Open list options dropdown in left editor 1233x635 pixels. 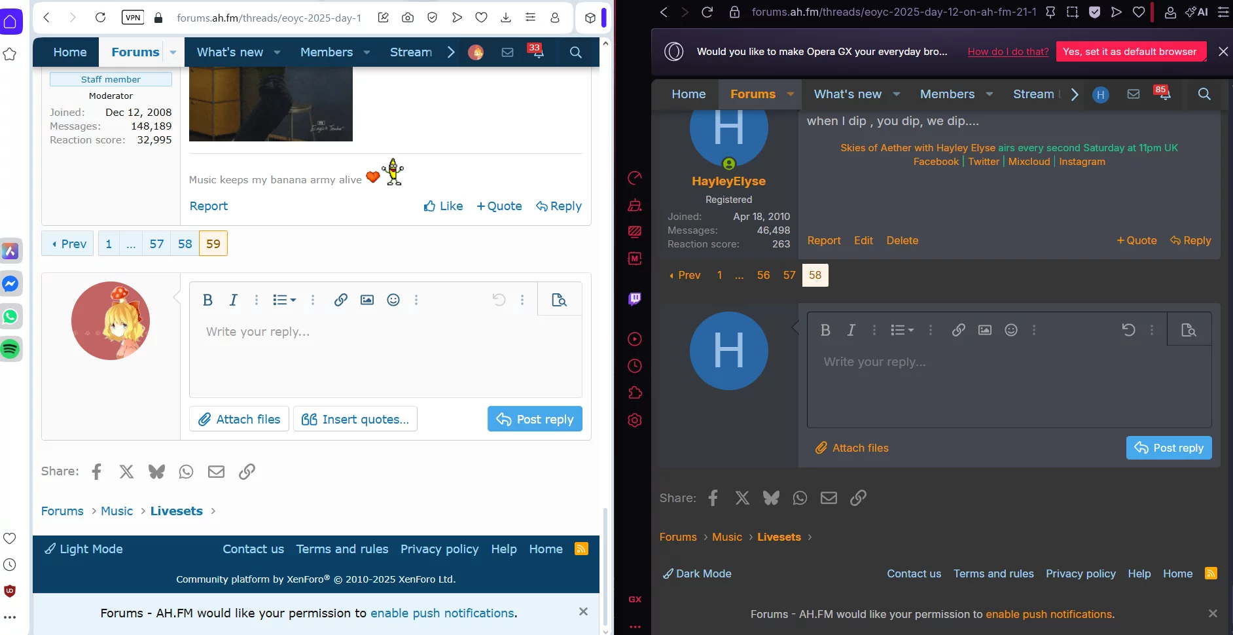click(x=284, y=300)
